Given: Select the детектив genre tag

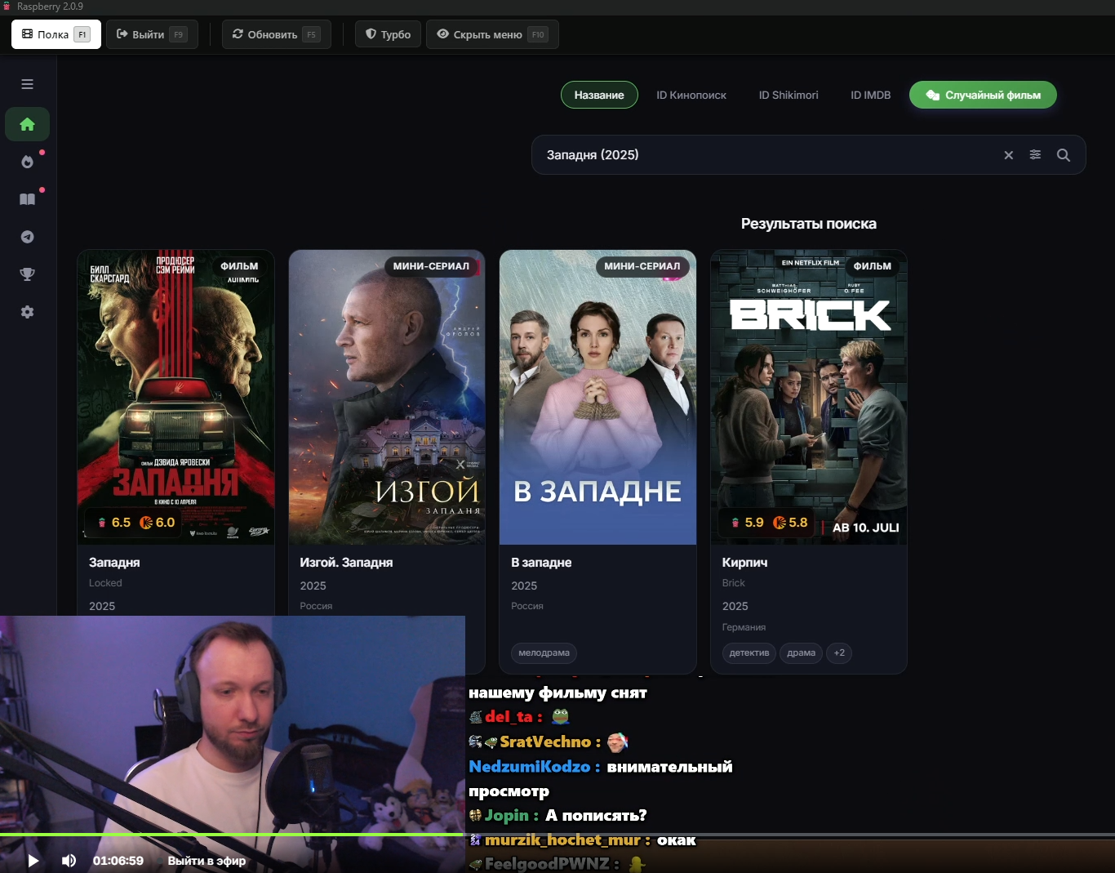Looking at the screenshot, I should point(749,653).
